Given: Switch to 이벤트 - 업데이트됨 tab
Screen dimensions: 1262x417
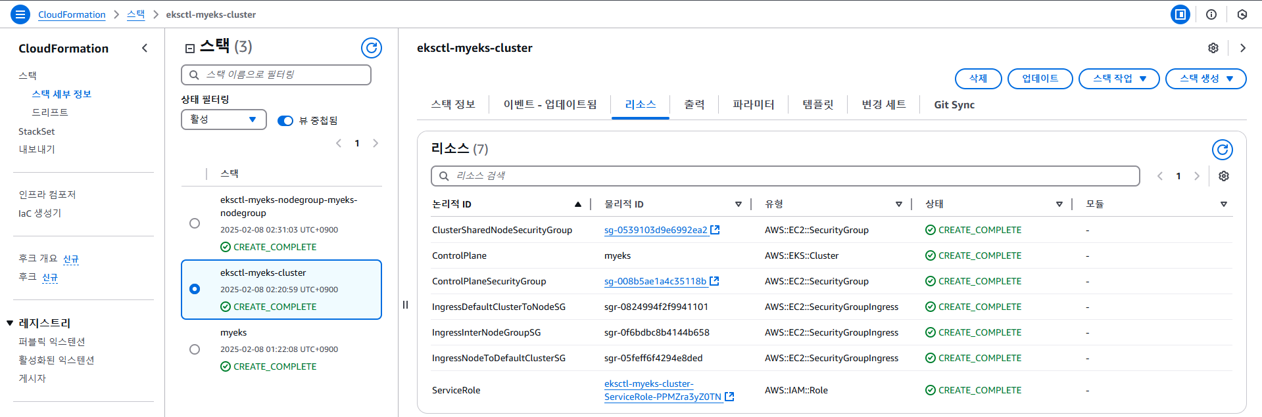Looking at the screenshot, I should pyautogui.click(x=550, y=104).
